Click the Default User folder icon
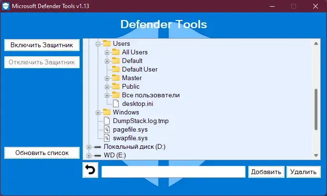Viewport: 327px width, 196px height. [116, 69]
